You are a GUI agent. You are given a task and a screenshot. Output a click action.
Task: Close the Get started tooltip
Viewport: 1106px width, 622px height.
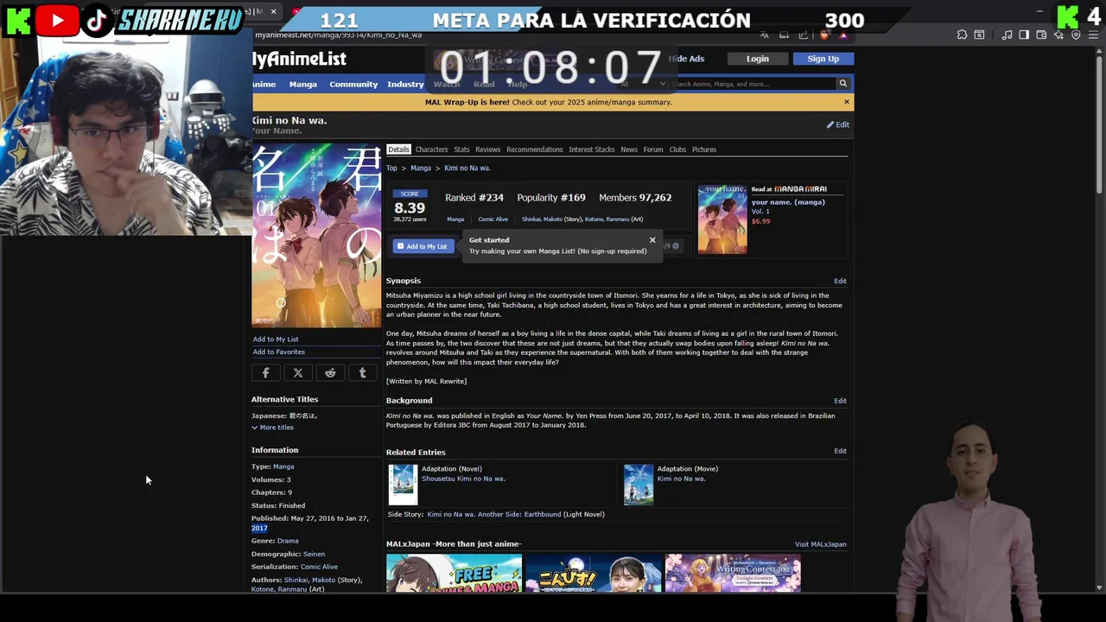pos(652,240)
